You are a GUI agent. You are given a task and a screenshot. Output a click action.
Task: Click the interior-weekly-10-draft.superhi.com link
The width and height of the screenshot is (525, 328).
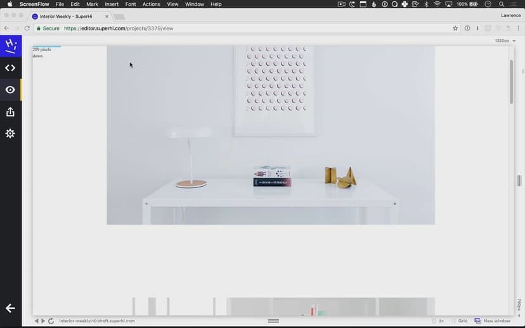point(97,321)
